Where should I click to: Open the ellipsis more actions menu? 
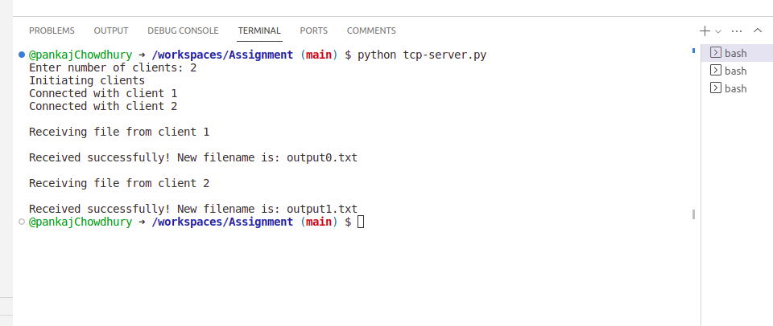click(737, 31)
